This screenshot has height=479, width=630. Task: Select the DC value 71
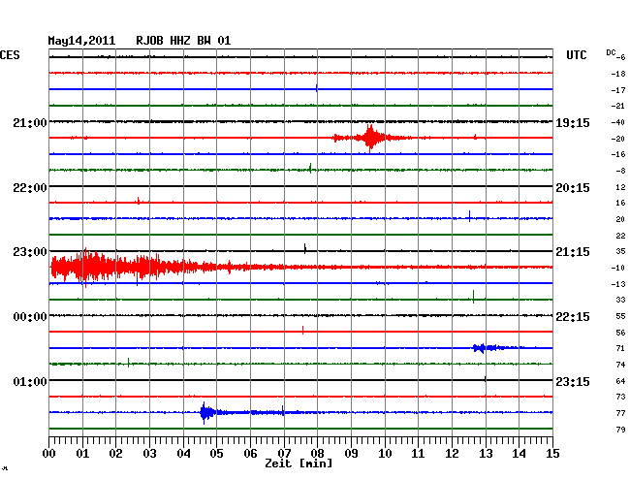click(x=620, y=348)
